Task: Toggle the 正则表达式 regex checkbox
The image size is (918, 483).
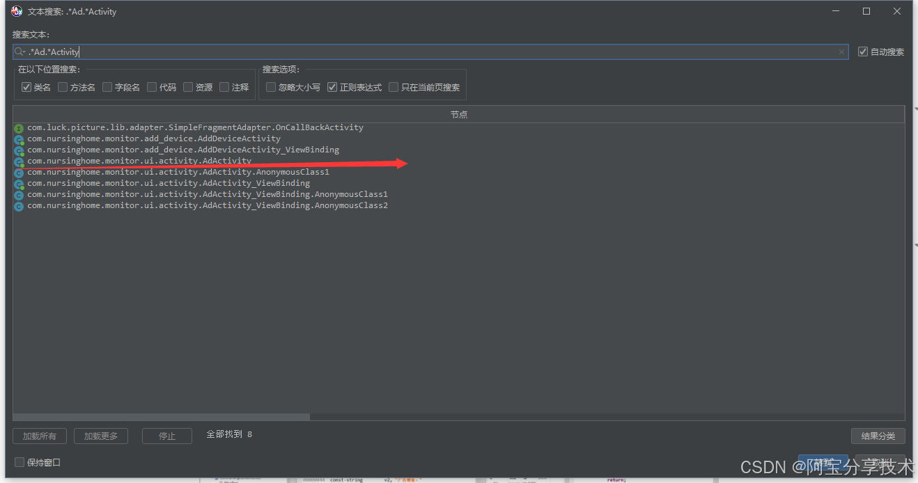Action: tap(332, 87)
